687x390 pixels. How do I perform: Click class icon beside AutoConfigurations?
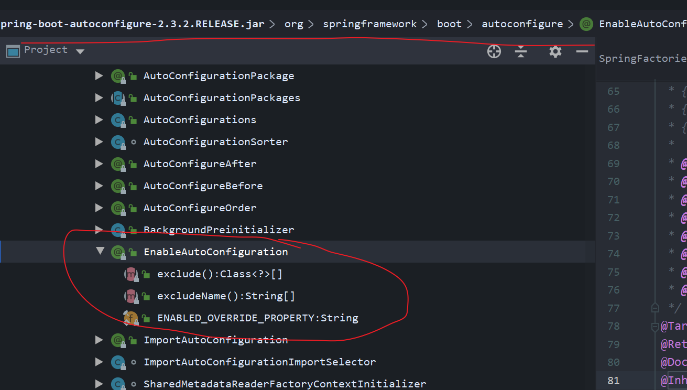pos(117,120)
